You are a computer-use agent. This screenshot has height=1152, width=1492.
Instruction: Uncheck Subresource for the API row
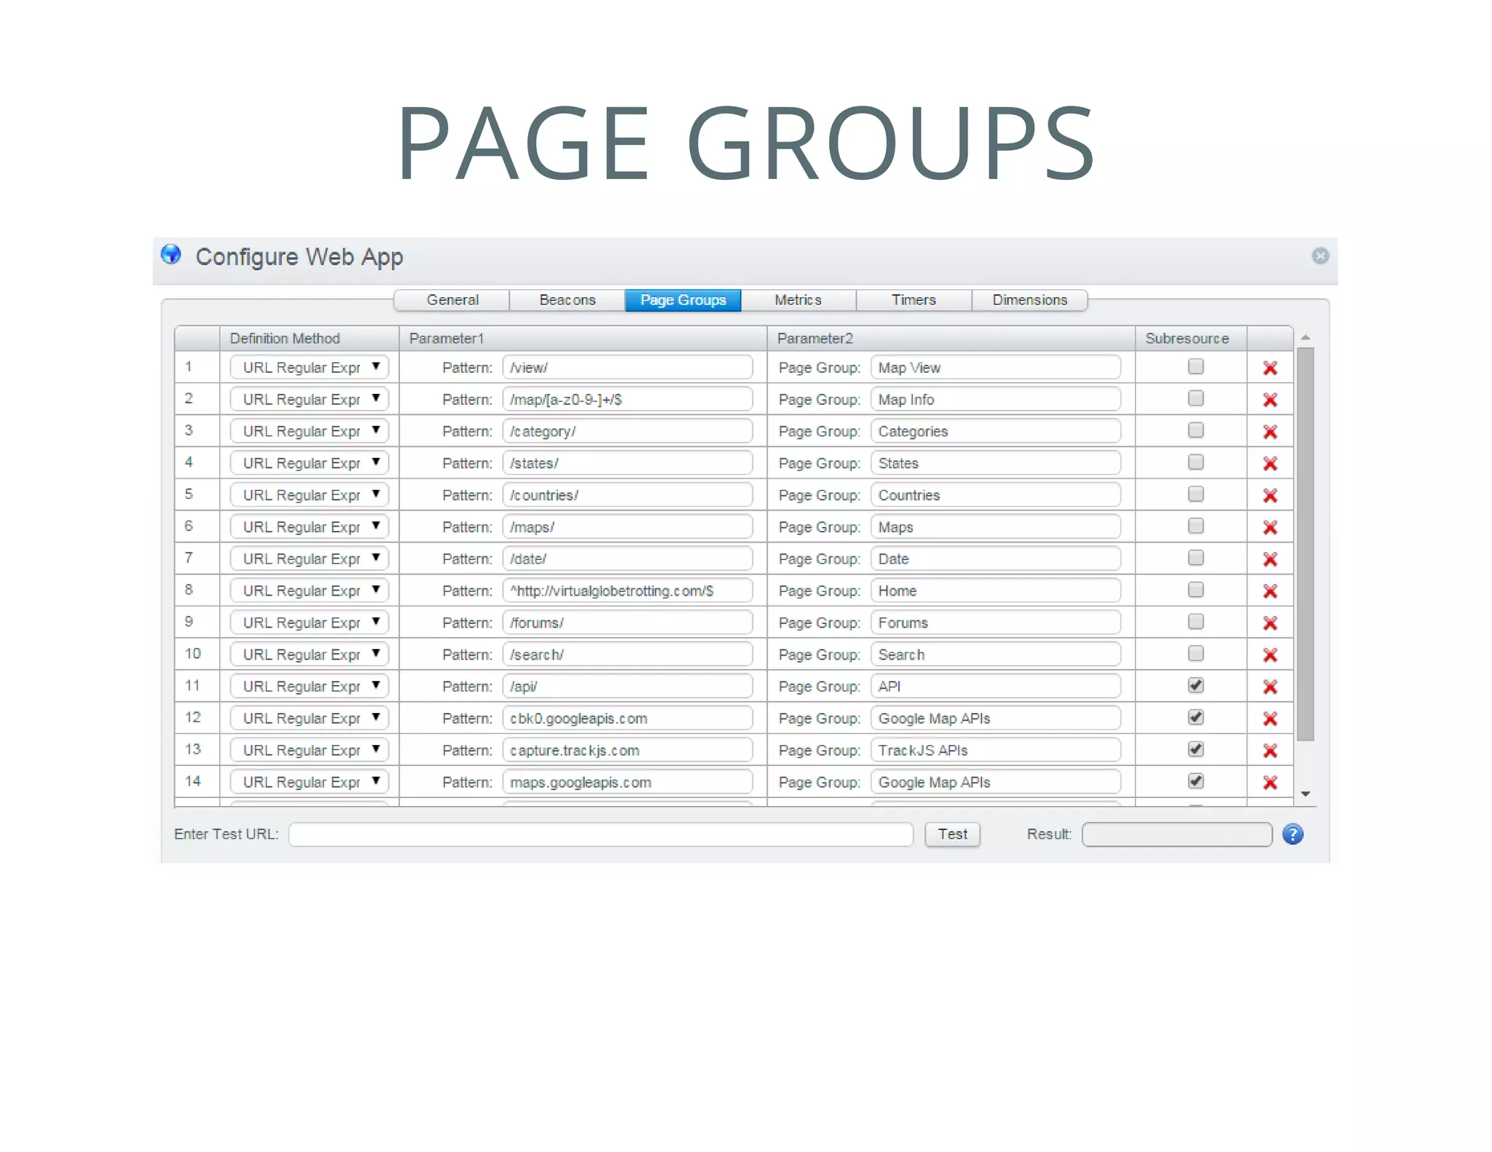click(1195, 685)
